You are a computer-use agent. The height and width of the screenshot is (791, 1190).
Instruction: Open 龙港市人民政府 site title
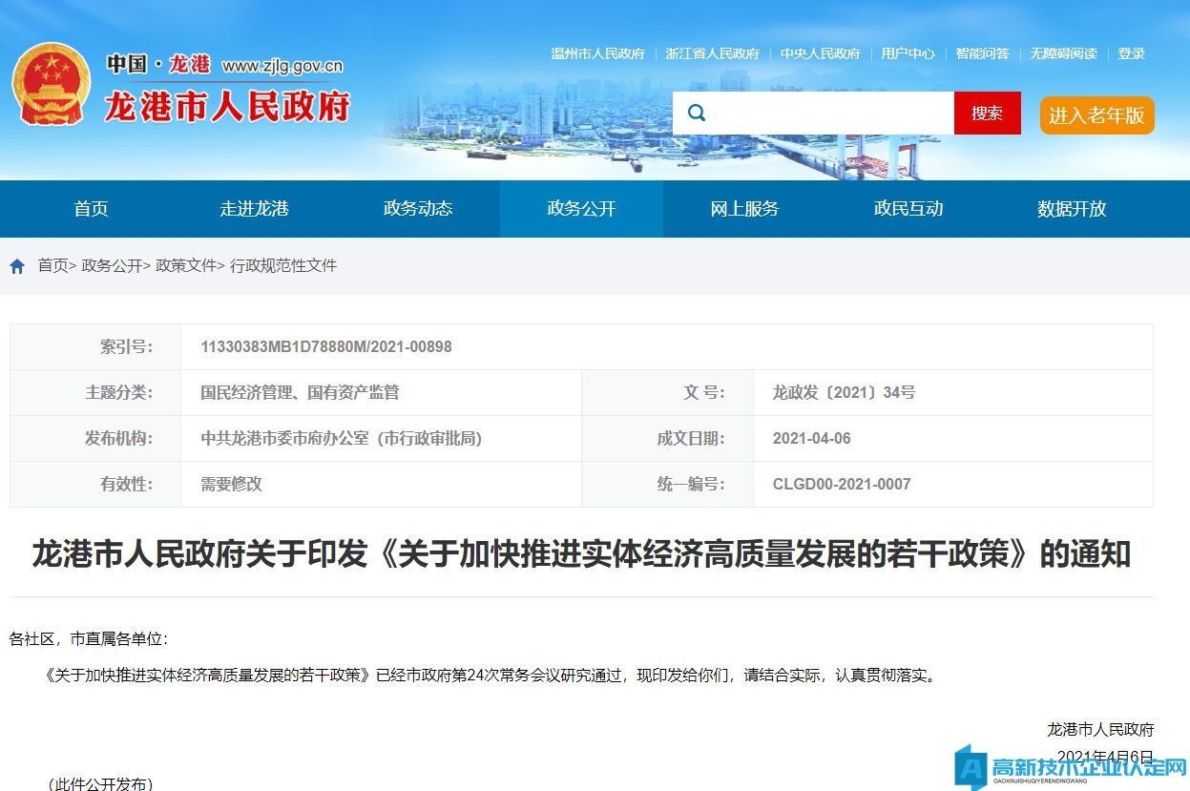point(227,106)
